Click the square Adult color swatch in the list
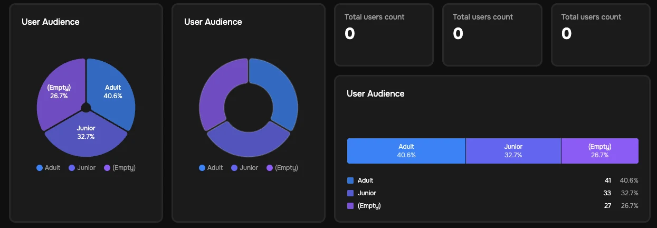The width and height of the screenshot is (657, 228). [x=350, y=180]
